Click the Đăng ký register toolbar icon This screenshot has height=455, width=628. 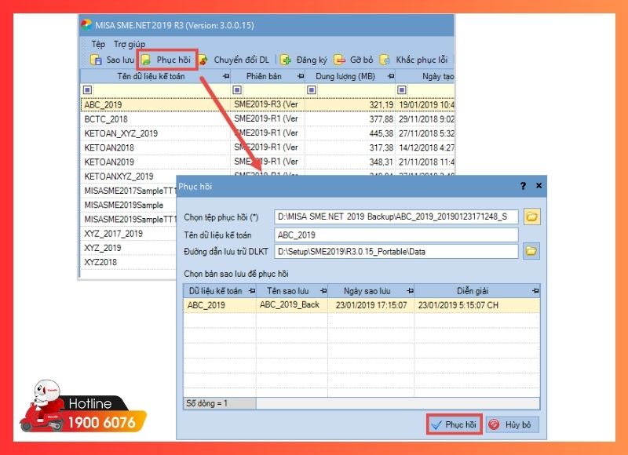point(287,60)
